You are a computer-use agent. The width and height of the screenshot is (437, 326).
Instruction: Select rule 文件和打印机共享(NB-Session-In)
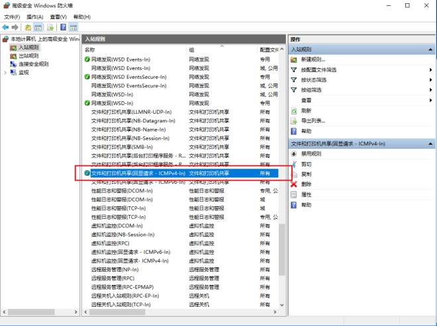(181, 138)
